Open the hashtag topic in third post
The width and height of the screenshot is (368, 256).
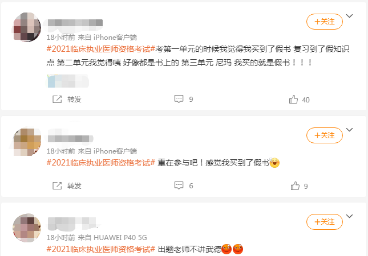pos(101,249)
